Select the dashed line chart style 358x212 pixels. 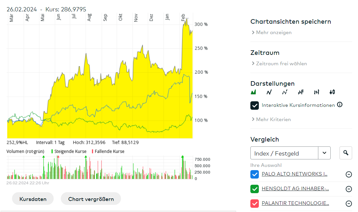285,92
